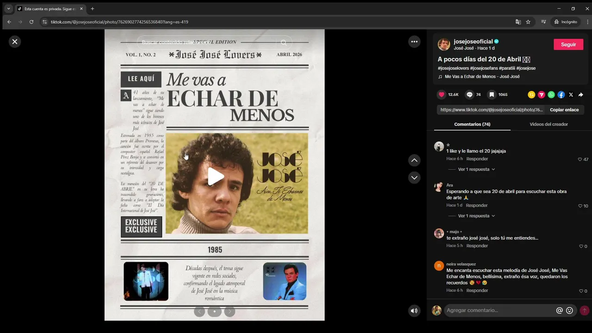Screen dimensions: 592x333
Task: Show the previous slide of the photo carousel
Action: [x=199, y=311]
